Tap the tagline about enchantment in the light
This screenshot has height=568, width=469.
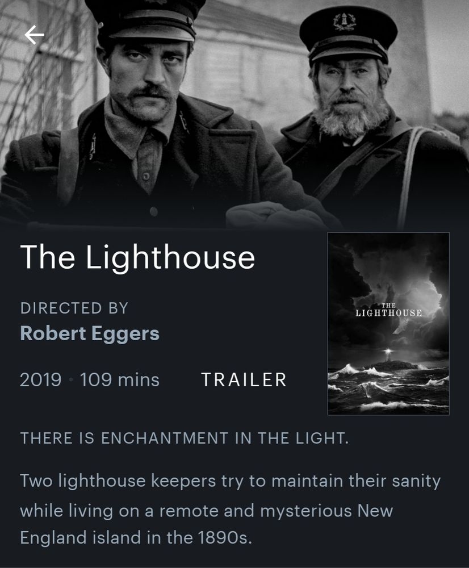tap(184, 438)
